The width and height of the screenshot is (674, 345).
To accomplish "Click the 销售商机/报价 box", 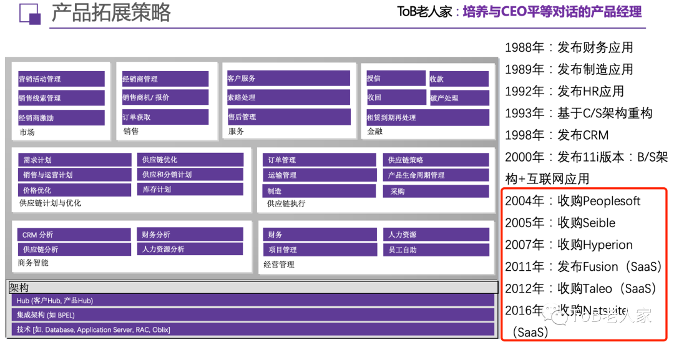I will tap(165, 97).
